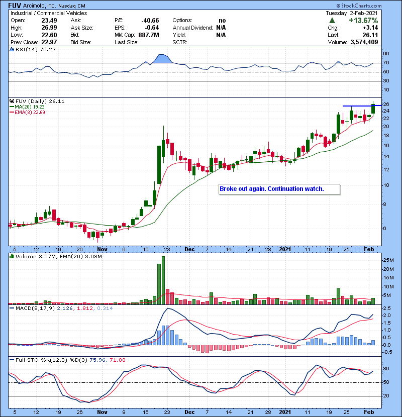Click the 80 level on the stochastic axis
Image resolution: width=402 pixels, height=417 pixels.
[x=386, y=369]
